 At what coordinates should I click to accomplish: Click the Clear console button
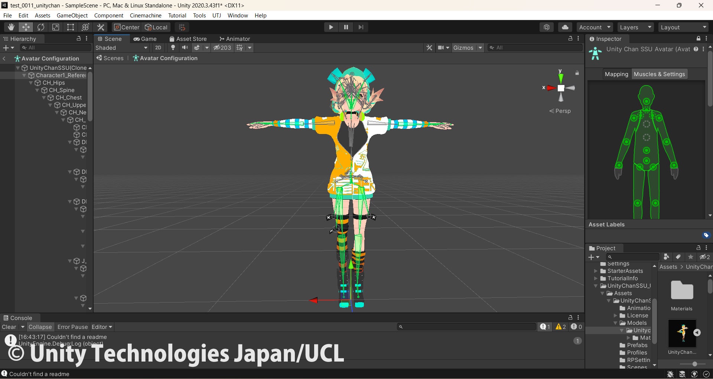click(x=9, y=327)
